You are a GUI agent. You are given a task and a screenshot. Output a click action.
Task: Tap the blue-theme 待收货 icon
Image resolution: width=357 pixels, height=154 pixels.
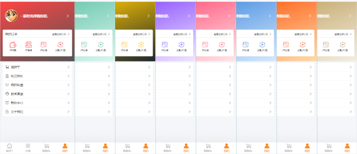246,45
